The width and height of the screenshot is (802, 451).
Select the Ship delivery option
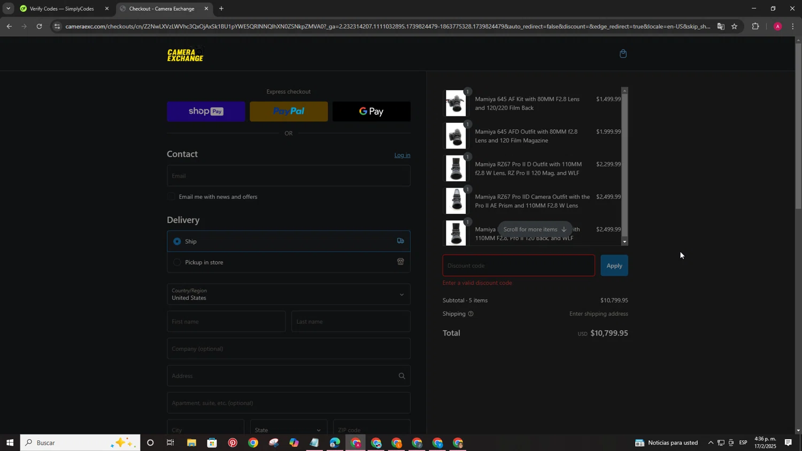(x=289, y=241)
